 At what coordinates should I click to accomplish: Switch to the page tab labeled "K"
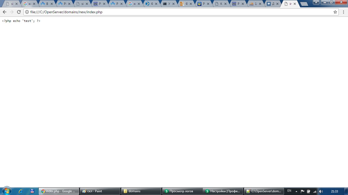[222, 4]
